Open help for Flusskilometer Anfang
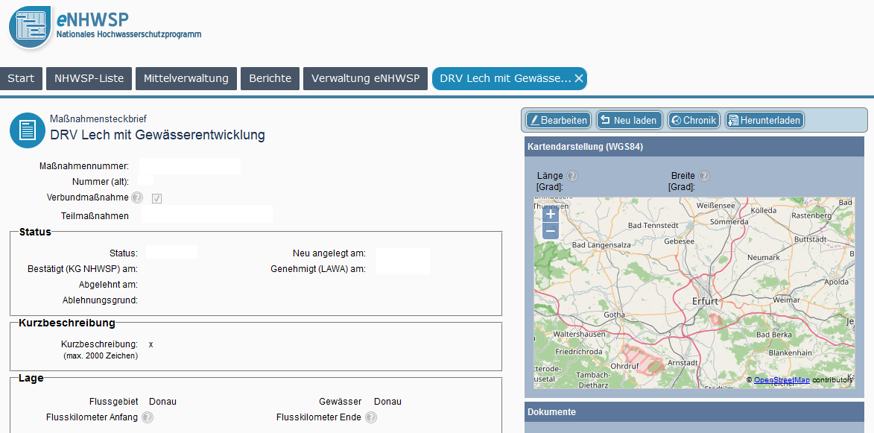 tap(148, 417)
